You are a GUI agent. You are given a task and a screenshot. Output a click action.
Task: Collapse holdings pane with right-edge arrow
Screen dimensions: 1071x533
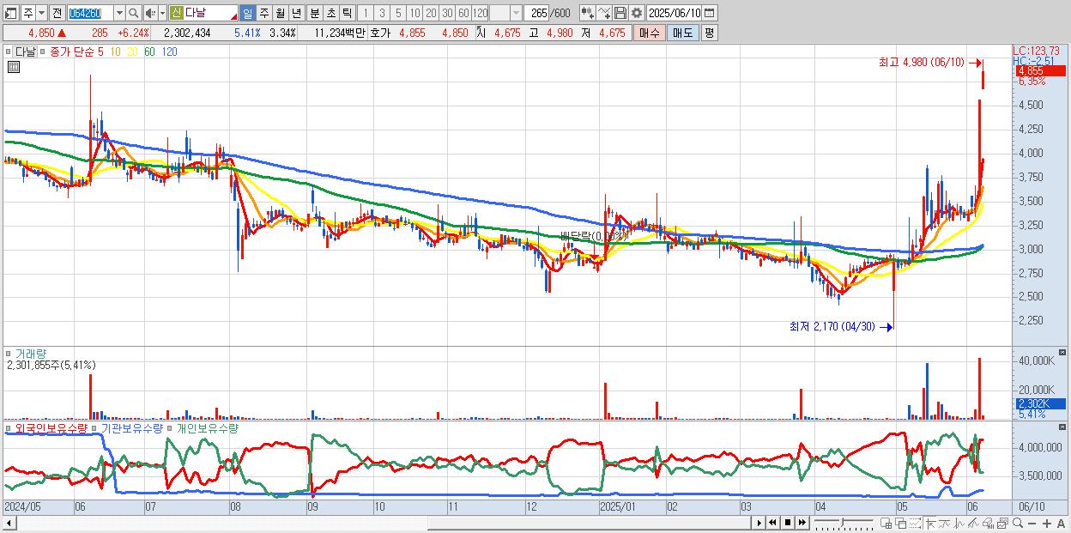tap(1064, 427)
